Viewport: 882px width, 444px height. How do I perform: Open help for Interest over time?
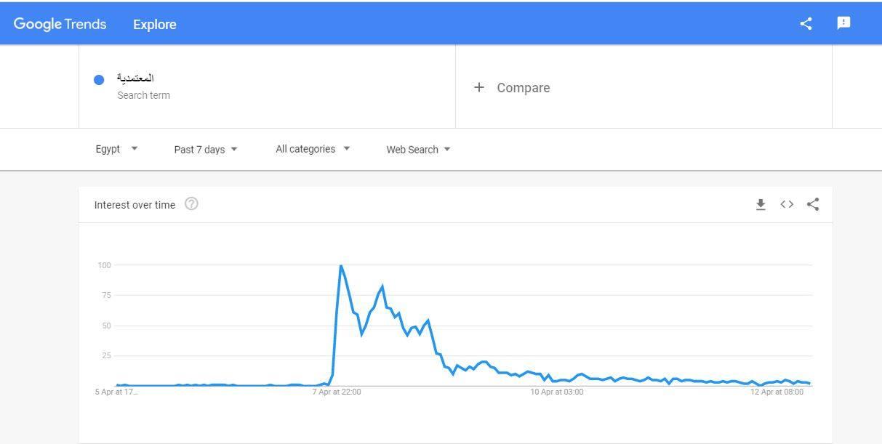(191, 204)
